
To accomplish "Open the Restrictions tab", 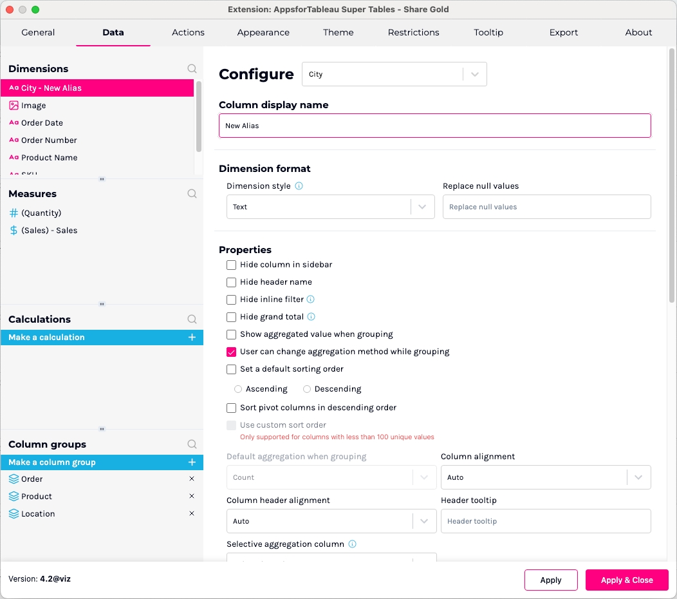I will [x=413, y=32].
